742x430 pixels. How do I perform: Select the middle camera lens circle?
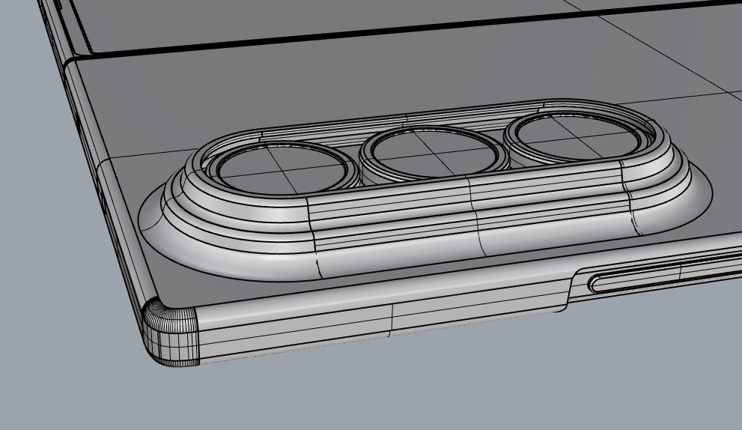[431, 154]
